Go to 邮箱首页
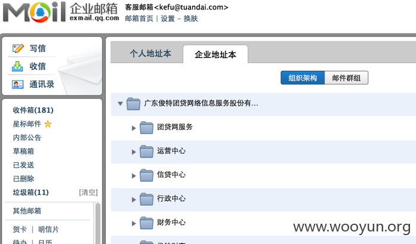416x244 pixels. pos(139,18)
